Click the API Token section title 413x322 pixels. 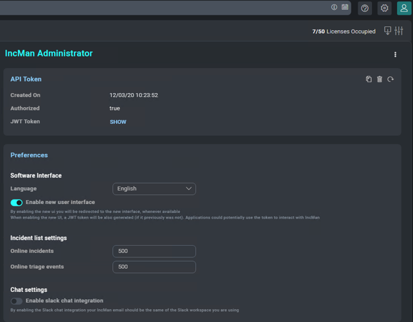26,79
